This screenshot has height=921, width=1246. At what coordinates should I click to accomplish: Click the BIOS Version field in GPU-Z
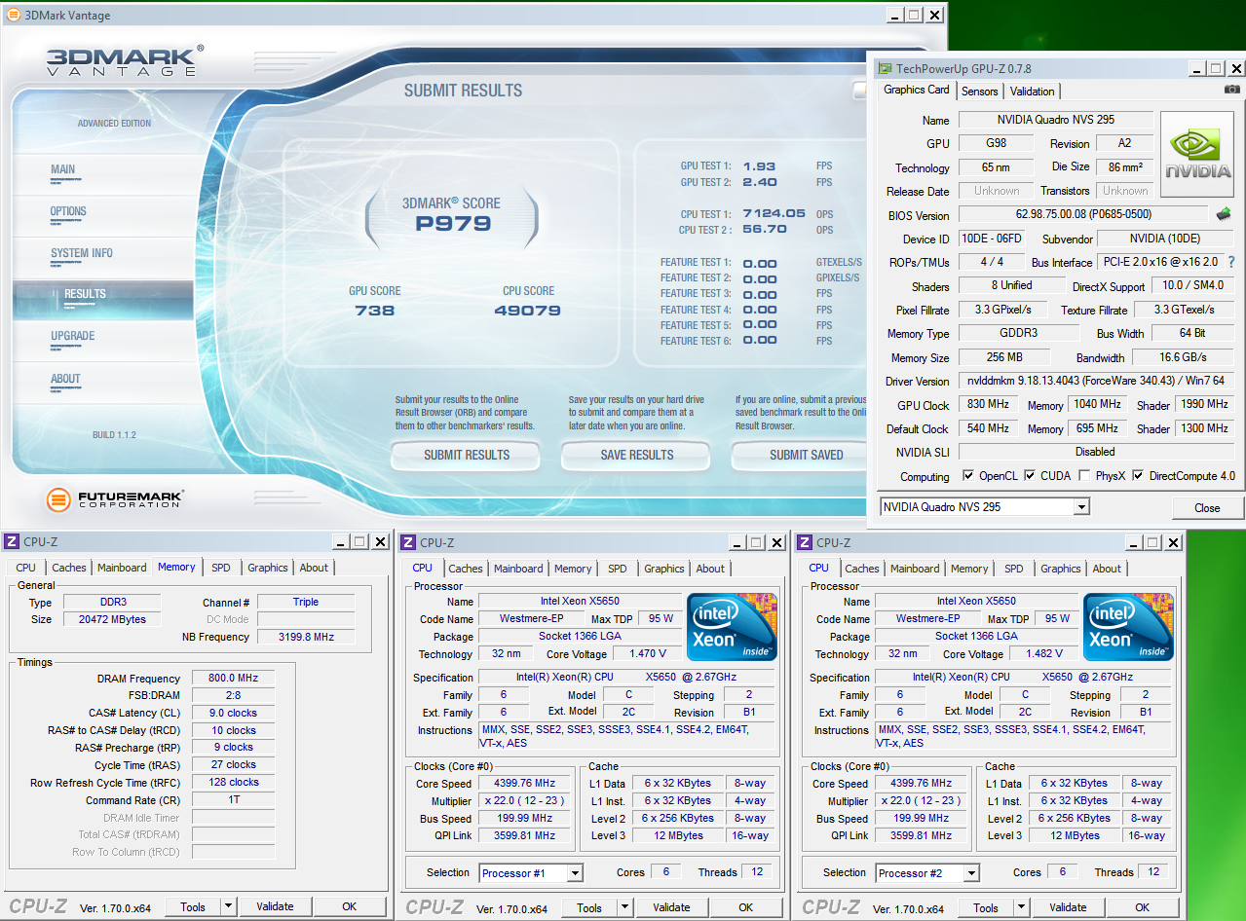[1084, 214]
